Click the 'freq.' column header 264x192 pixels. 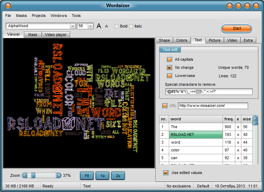229,119
